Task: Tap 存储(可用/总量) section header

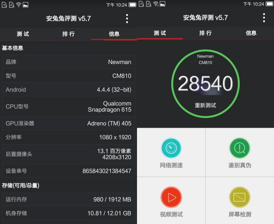Action: coord(21,186)
